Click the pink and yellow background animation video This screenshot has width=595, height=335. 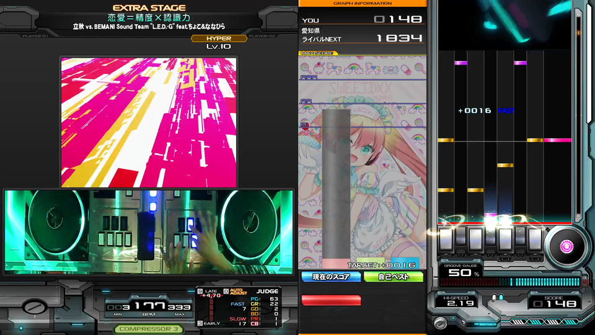(x=149, y=122)
